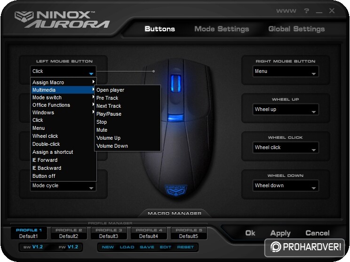
Task: Select Volume Down option
Action: click(x=127, y=146)
